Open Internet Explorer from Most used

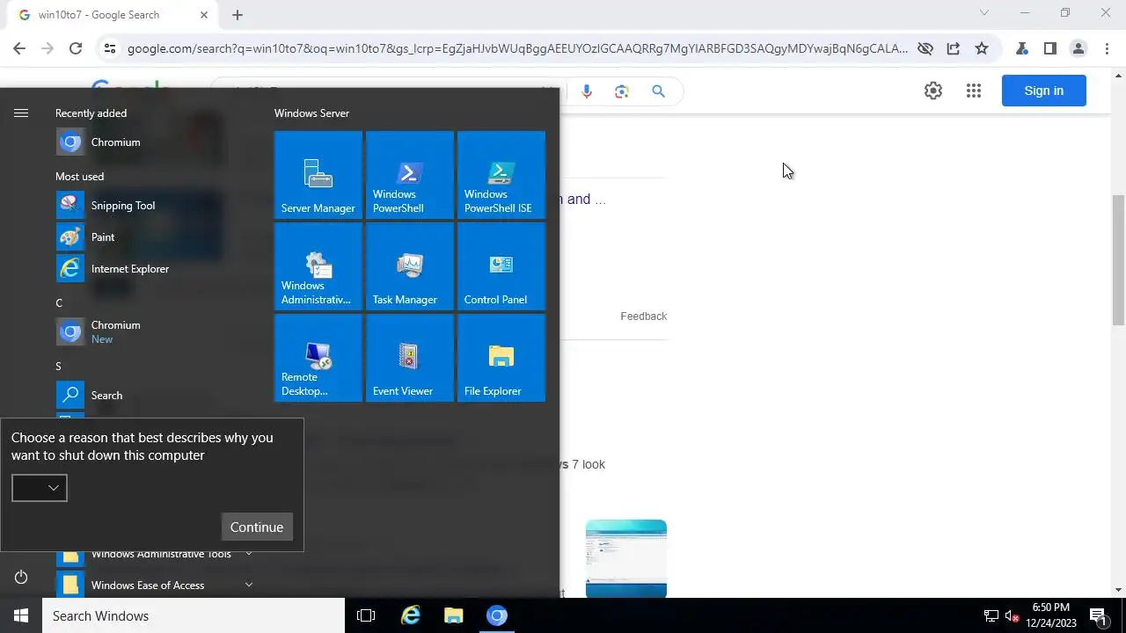155,269
